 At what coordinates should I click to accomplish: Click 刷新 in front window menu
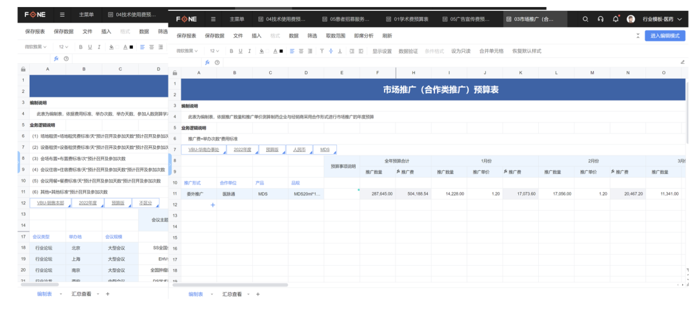click(387, 35)
